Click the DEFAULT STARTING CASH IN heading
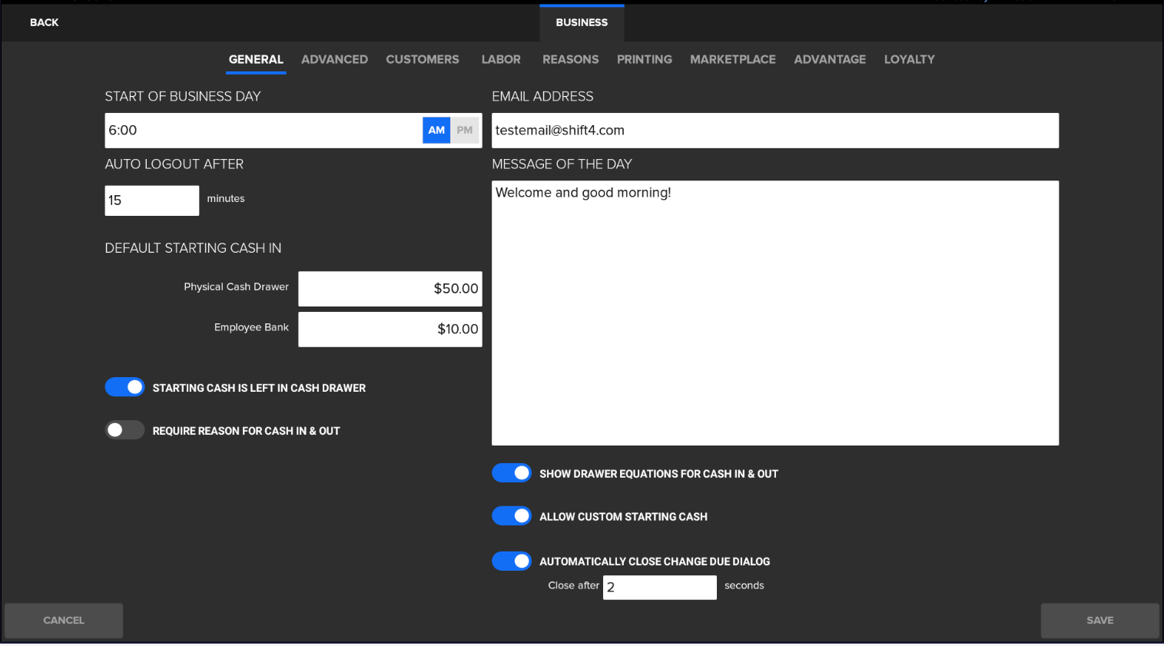1164x646 pixels. point(193,248)
